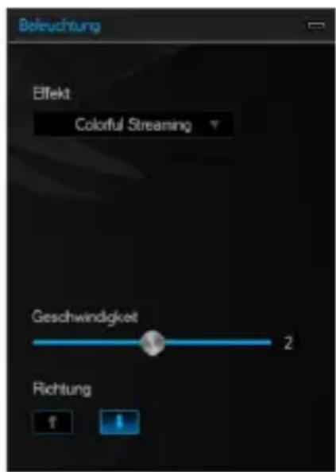Click the Colorful Streaming combo box
This screenshot has height=472, width=336.
click(133, 124)
